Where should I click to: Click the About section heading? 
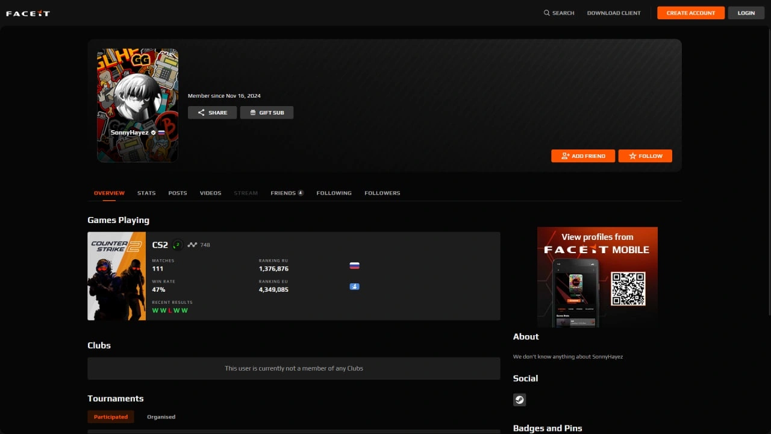pyautogui.click(x=526, y=336)
